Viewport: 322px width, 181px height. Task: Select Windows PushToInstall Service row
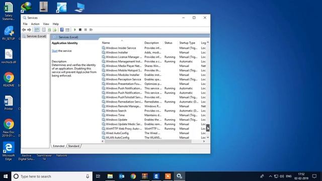pyautogui.click(x=154, y=97)
